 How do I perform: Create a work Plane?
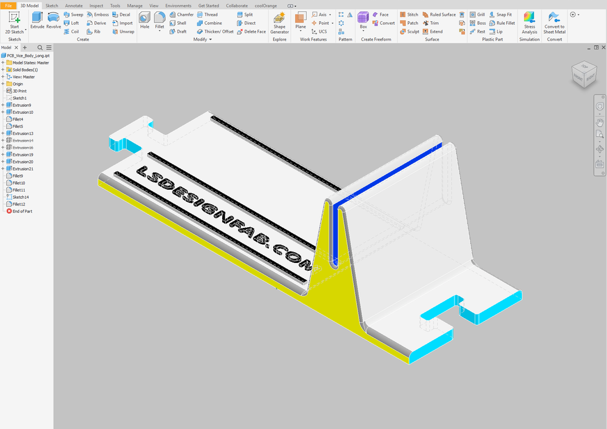point(300,21)
